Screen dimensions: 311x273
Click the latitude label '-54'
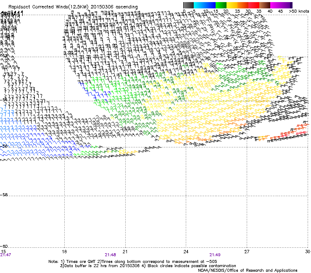pyautogui.click(x=4, y=100)
